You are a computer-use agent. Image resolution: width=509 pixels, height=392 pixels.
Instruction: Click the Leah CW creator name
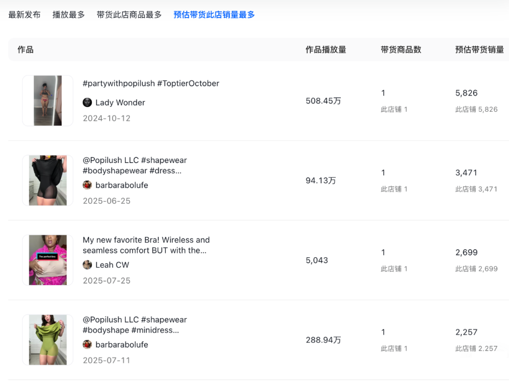(x=112, y=265)
